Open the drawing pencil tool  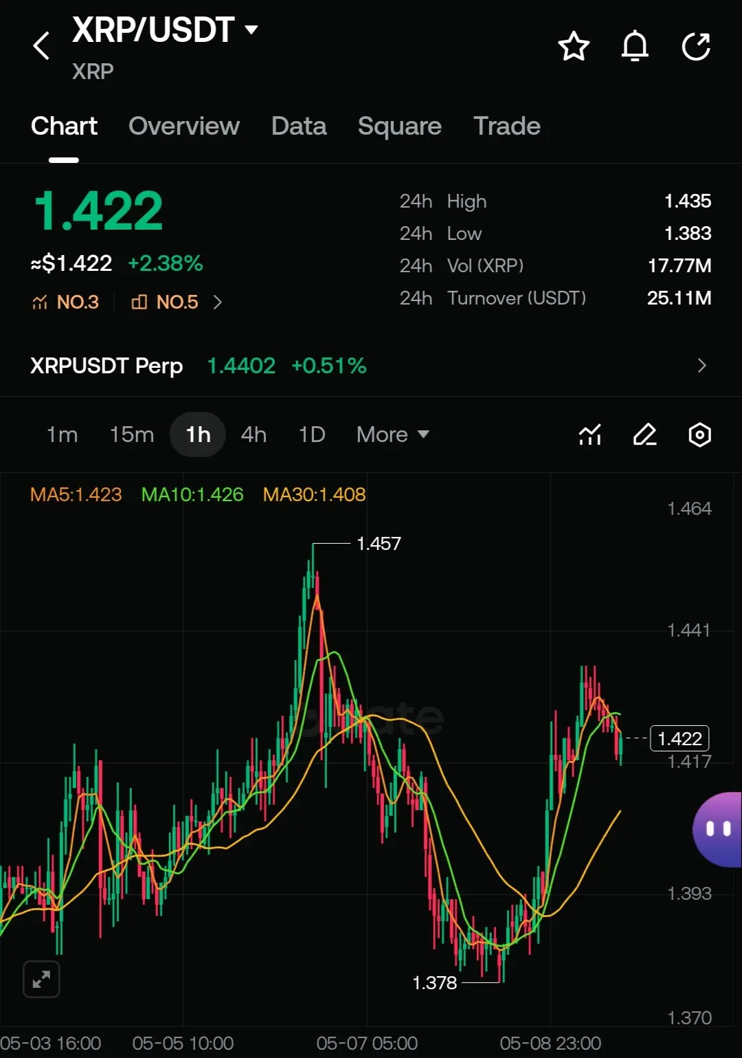(644, 434)
